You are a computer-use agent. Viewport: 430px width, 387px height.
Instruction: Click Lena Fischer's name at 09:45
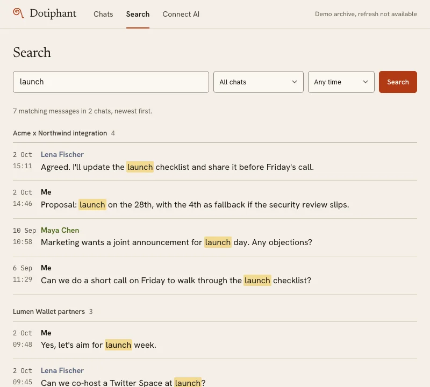[62, 370]
